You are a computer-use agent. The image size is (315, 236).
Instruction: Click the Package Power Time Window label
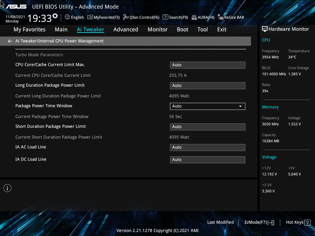(44, 106)
